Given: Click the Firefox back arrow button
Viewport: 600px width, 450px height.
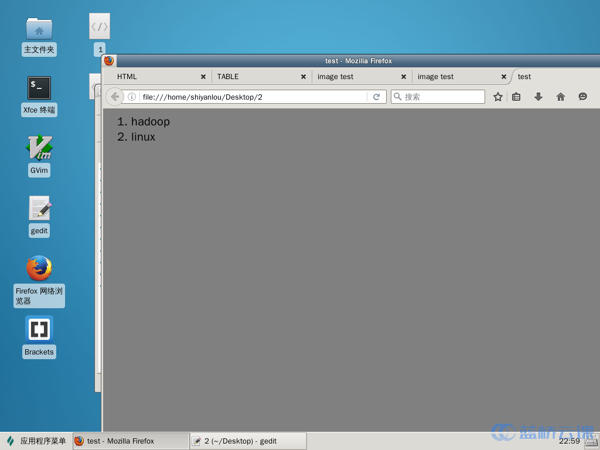Looking at the screenshot, I should point(115,97).
